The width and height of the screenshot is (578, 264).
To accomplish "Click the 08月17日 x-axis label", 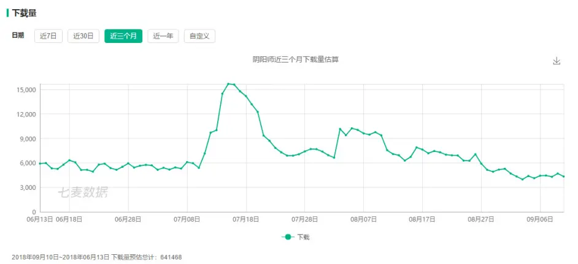I will 422,219.
